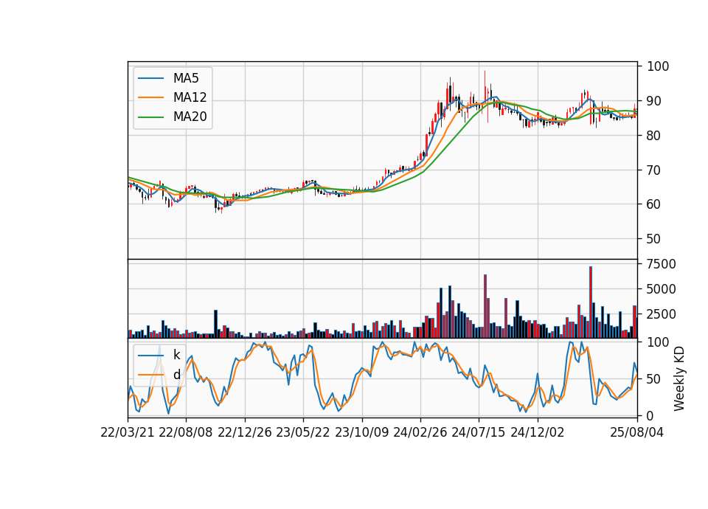Click the 24/12/02 date label
The image size is (708, 509).
[x=538, y=432]
